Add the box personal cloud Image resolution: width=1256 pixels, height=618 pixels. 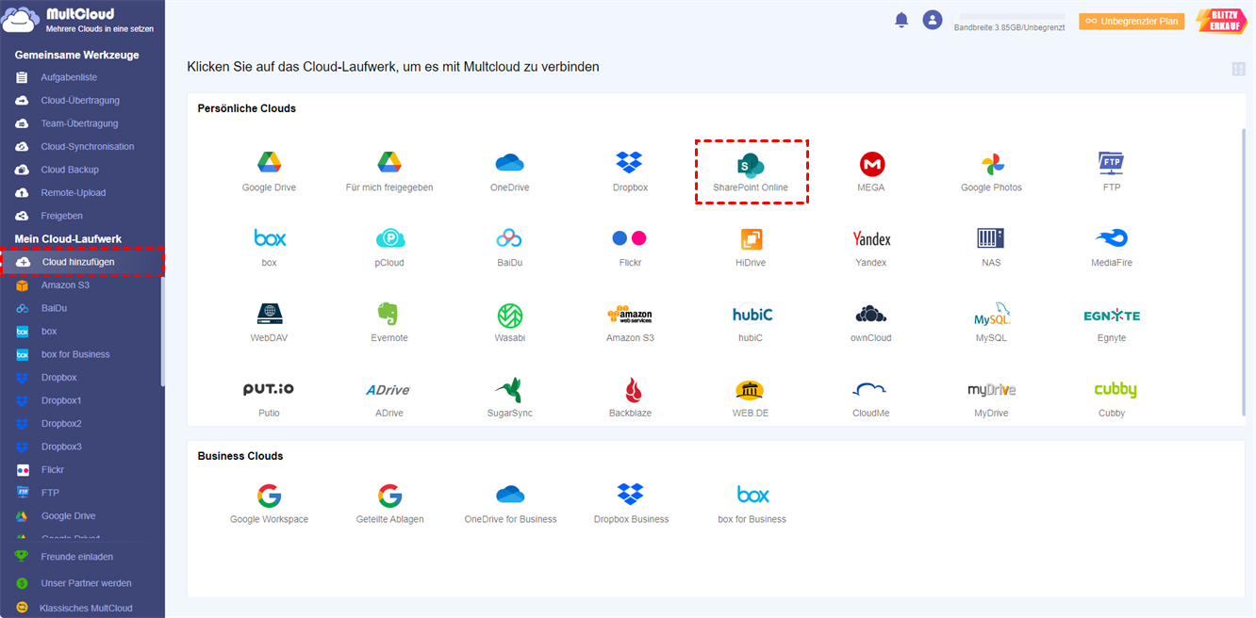(270, 247)
